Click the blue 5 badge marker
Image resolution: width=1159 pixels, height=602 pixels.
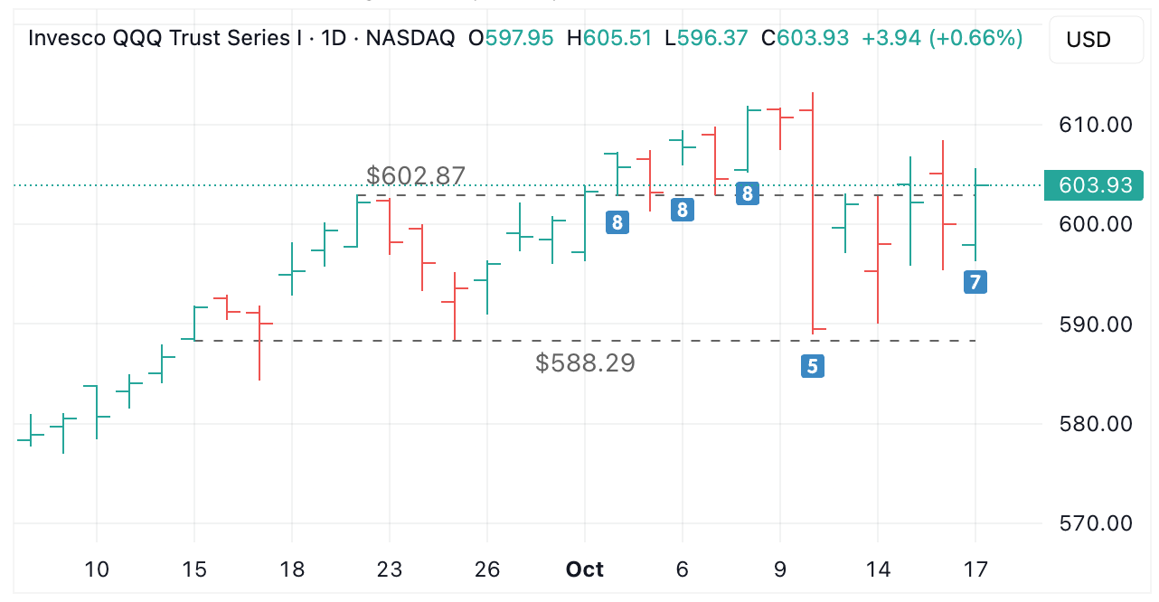(812, 366)
